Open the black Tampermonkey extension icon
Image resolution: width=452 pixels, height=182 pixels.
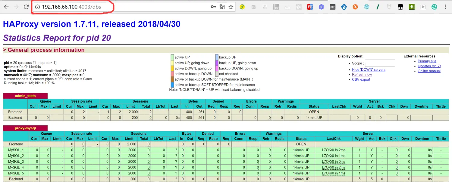point(400,7)
